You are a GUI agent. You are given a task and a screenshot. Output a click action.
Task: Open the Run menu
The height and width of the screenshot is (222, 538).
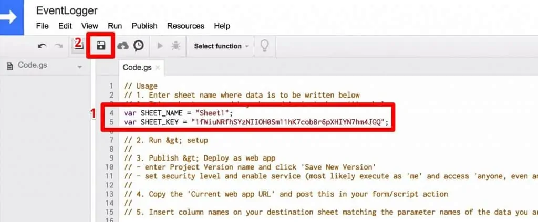(x=115, y=26)
